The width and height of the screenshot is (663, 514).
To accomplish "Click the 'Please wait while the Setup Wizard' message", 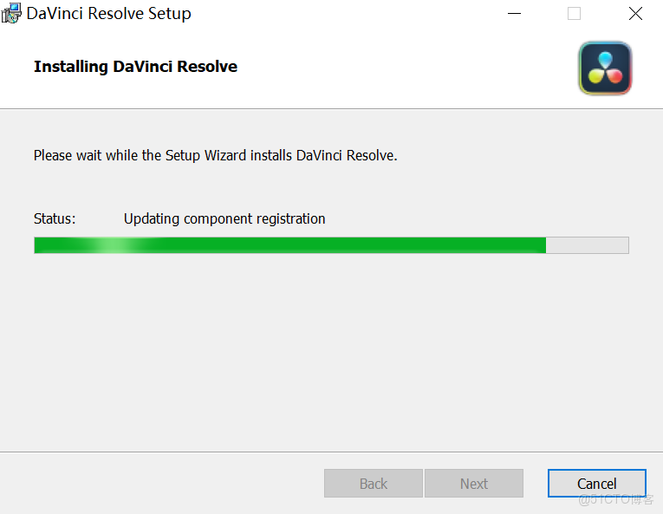I will (x=215, y=156).
